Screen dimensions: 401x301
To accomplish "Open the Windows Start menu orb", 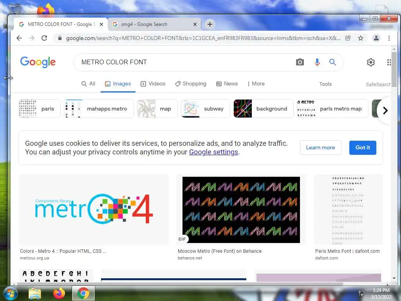I will pyautogui.click(x=11, y=293).
